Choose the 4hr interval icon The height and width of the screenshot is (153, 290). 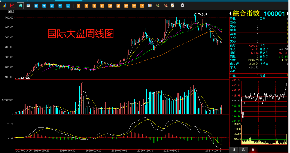pos(134,6)
